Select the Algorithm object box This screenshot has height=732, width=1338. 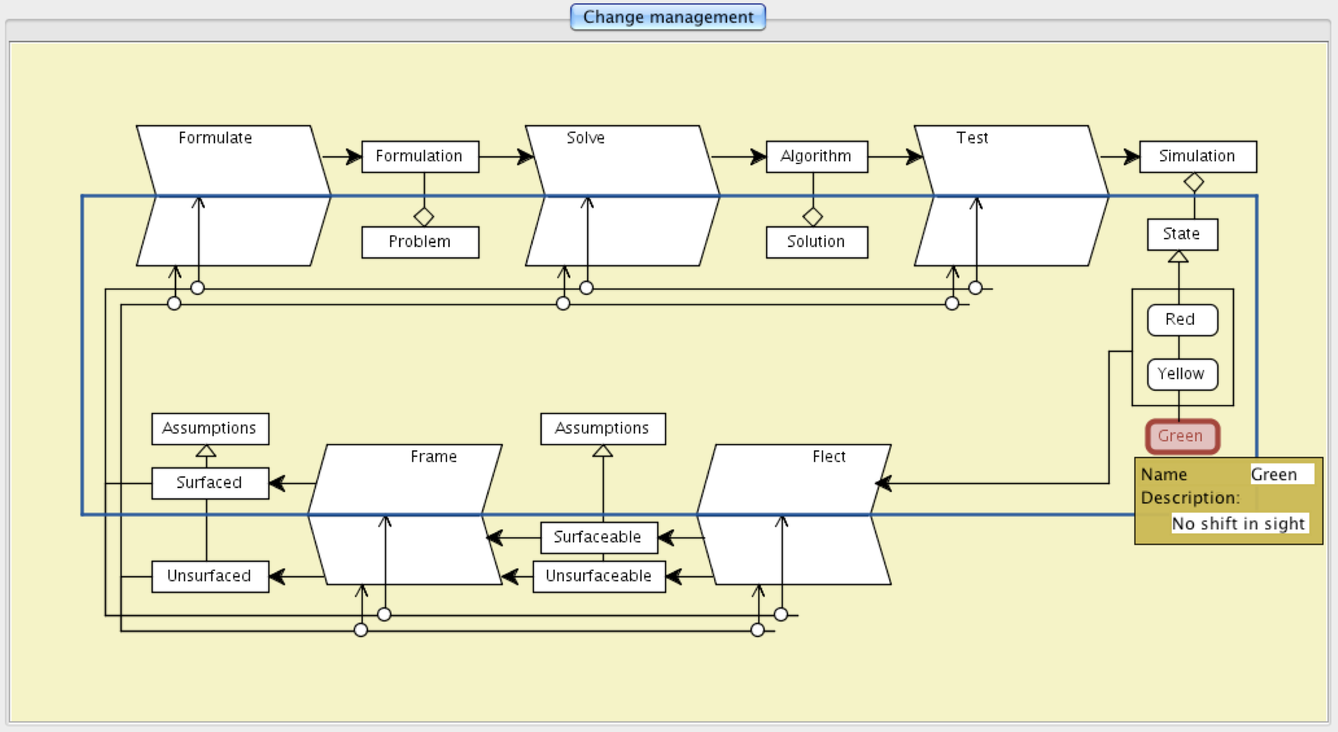click(x=816, y=157)
